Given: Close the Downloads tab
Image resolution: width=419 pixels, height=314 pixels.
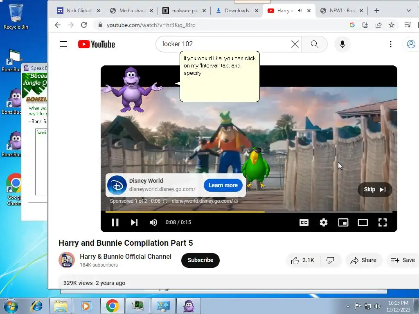Looking at the screenshot, I should [257, 11].
